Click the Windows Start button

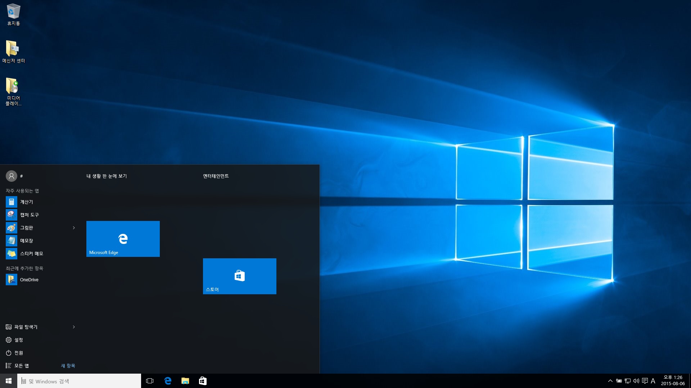[9, 381]
